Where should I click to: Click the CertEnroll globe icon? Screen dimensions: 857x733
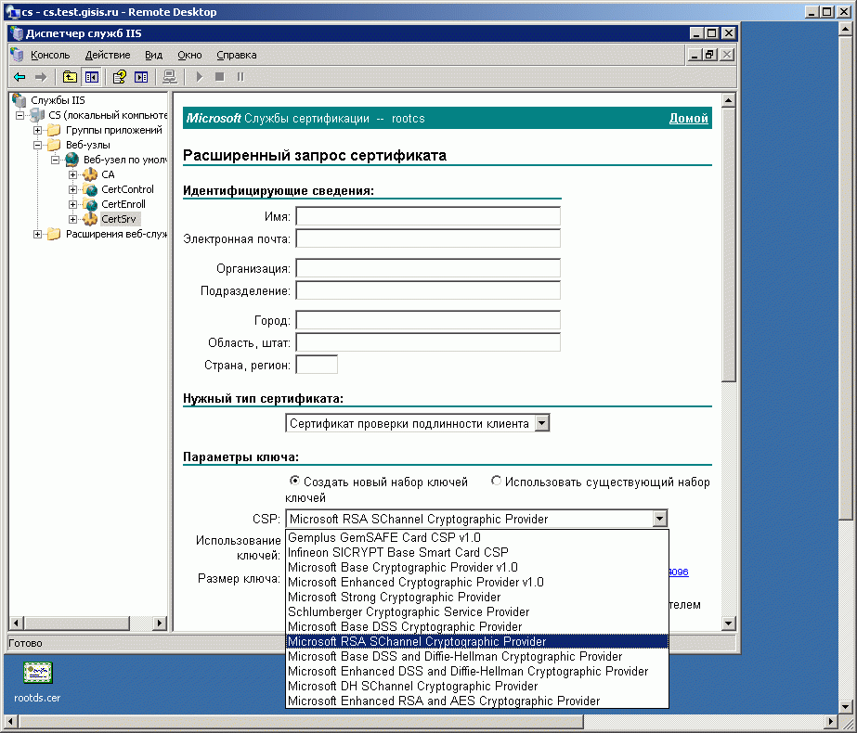pos(90,204)
